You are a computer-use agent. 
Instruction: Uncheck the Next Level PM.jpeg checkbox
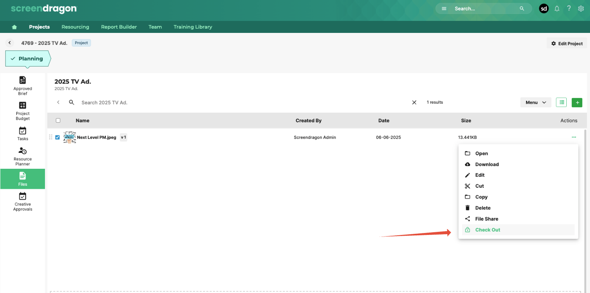pos(57,137)
